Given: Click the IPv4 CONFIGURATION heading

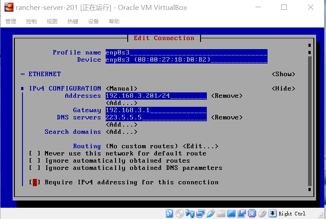Looking at the screenshot, I should coord(65,89).
